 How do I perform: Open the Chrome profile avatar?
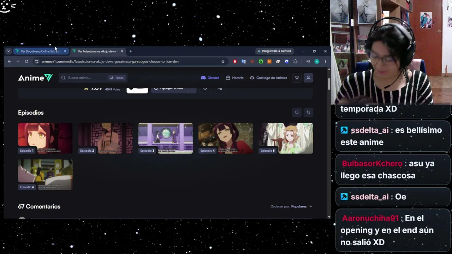tap(317, 61)
